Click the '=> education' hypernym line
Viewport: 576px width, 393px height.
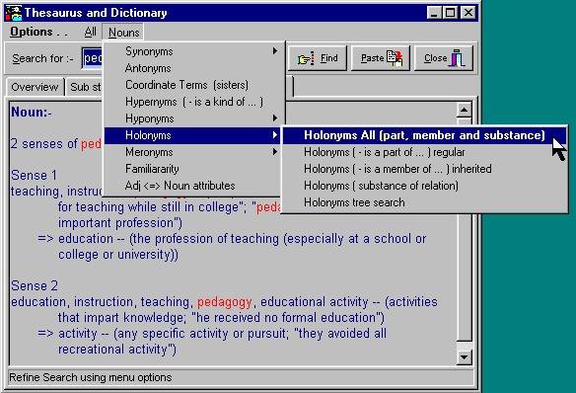click(x=232, y=239)
